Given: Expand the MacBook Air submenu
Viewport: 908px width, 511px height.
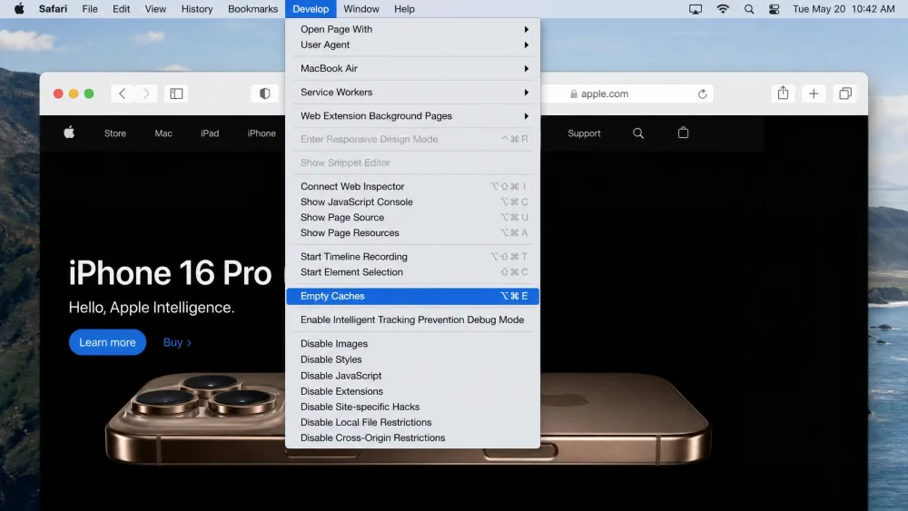Looking at the screenshot, I should click(x=413, y=68).
